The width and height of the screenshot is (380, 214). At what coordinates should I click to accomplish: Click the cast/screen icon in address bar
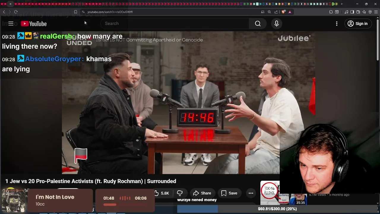(x=262, y=12)
